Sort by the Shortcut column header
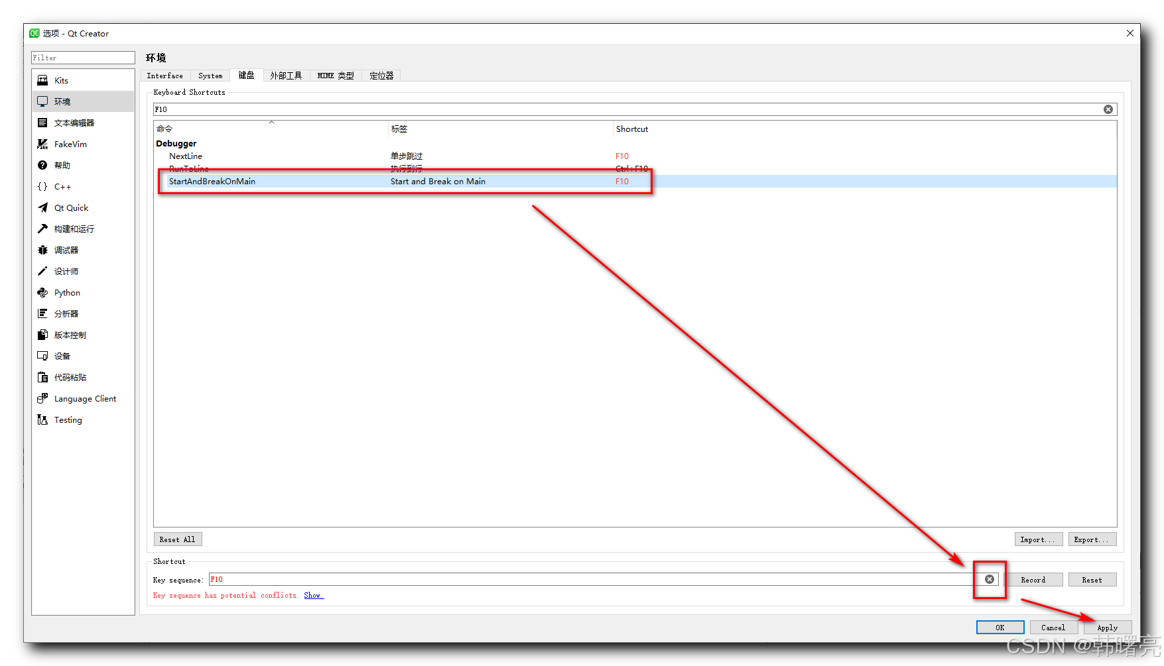 pyautogui.click(x=865, y=129)
